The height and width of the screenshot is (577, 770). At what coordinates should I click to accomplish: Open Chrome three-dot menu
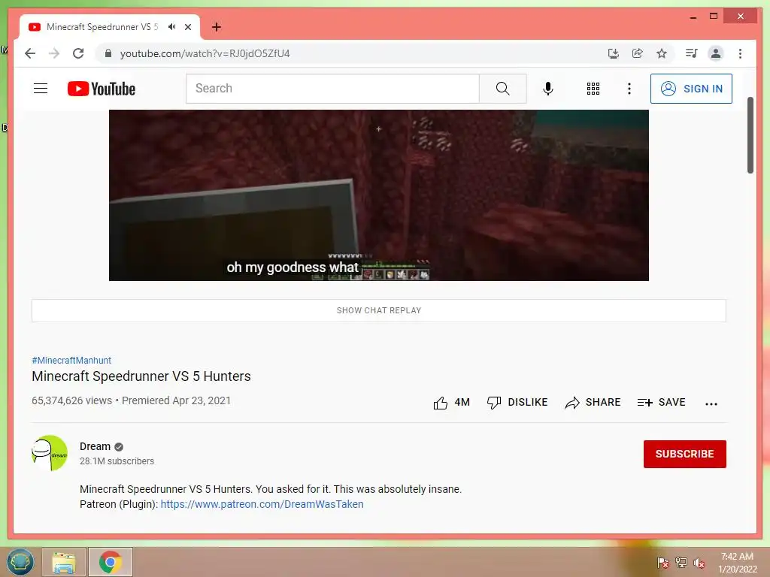(x=740, y=53)
